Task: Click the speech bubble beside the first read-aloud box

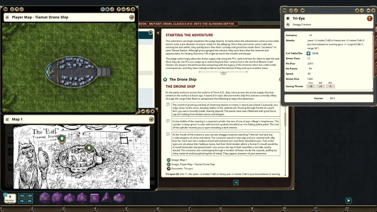Action: coord(168,105)
